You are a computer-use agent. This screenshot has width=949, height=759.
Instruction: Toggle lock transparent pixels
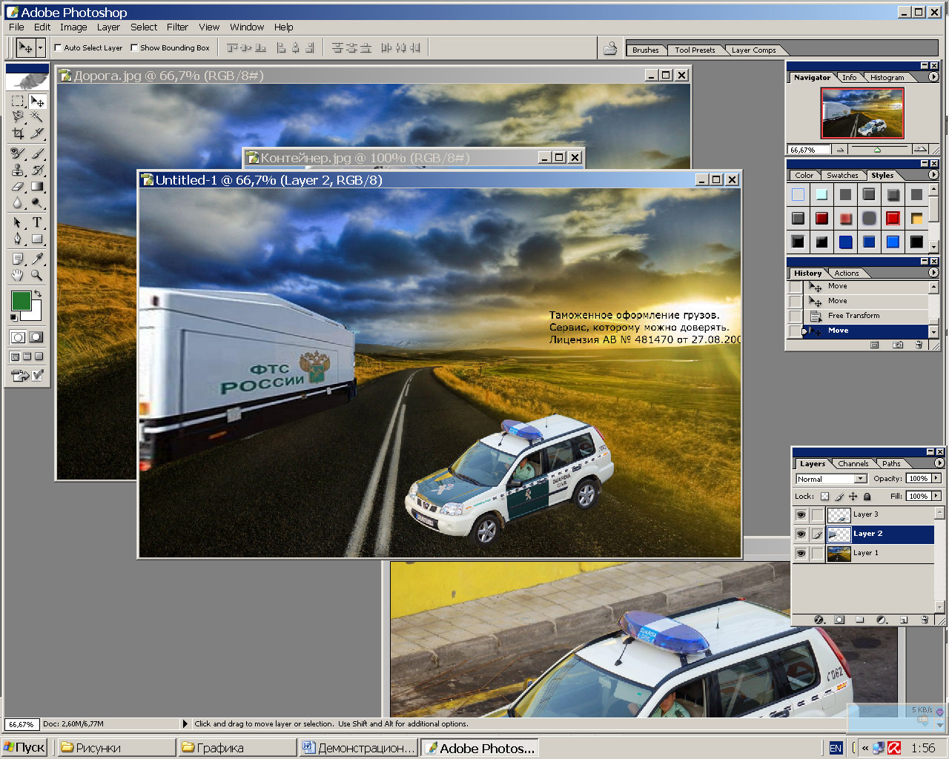coord(824,497)
